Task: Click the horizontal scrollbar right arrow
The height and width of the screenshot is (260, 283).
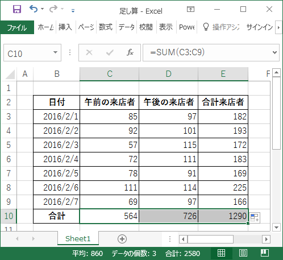Action: (x=266, y=239)
